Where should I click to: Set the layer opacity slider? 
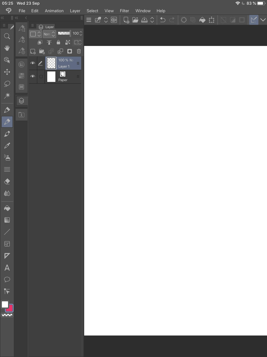(65, 33)
